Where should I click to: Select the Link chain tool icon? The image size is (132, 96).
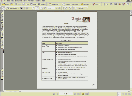pos(119,4)
